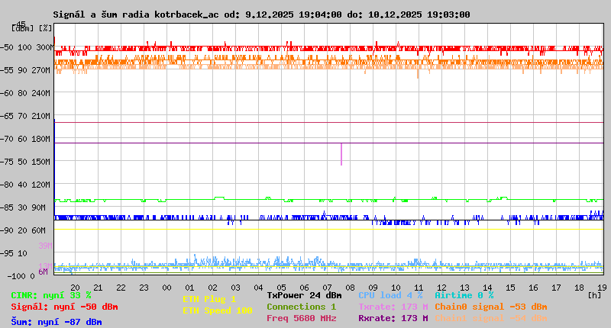Screen dimensions: 611x328
Task: Click the "90M" y-axis label
Action: coord(39,207)
